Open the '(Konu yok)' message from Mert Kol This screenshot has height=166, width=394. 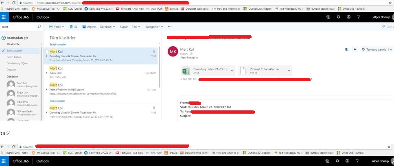coord(101,73)
